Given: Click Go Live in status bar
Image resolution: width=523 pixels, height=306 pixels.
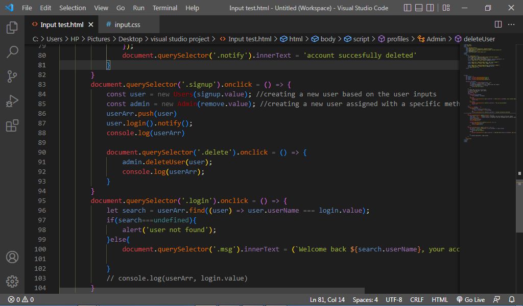Looking at the screenshot, I should coord(470,300).
